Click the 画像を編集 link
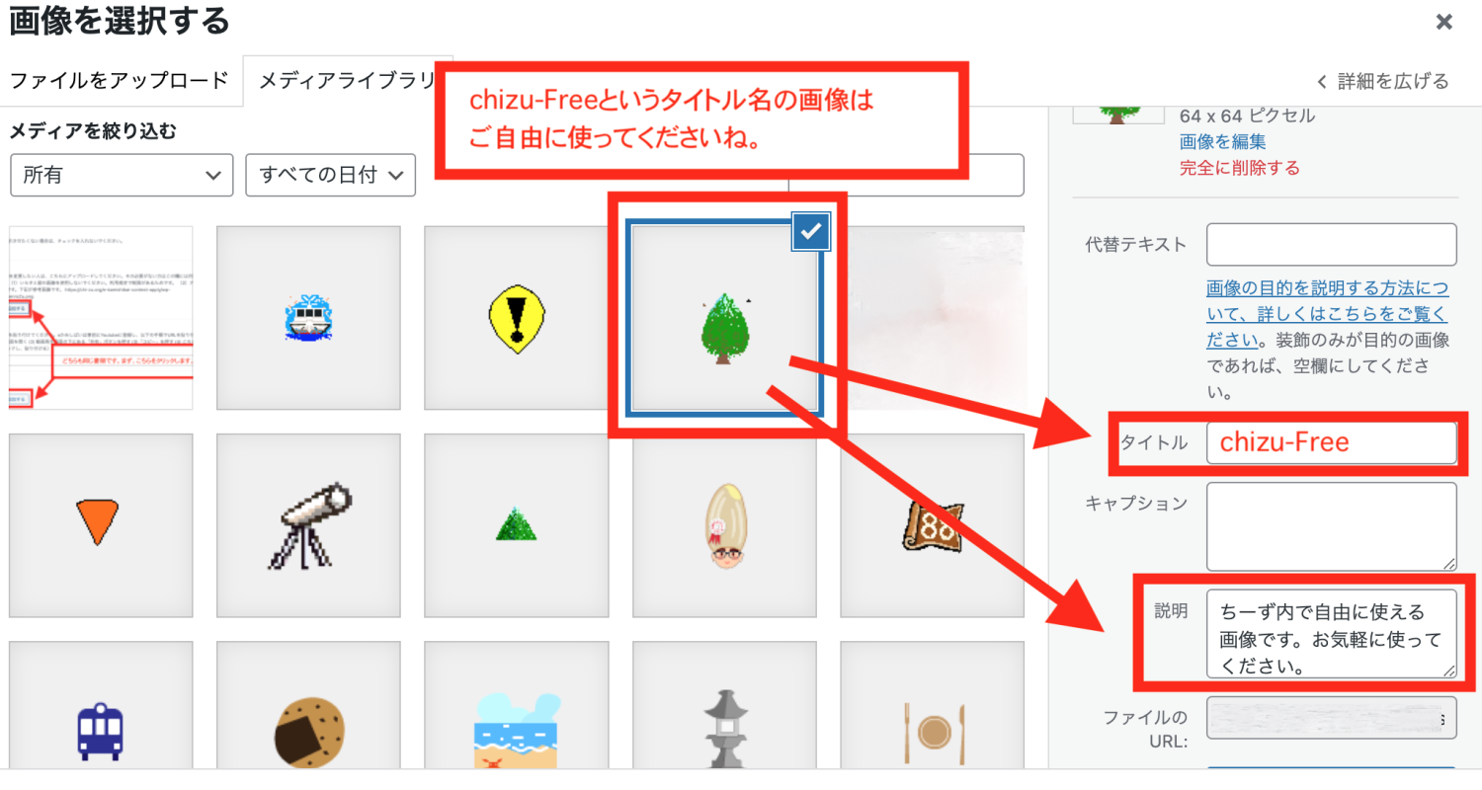 click(x=1223, y=141)
